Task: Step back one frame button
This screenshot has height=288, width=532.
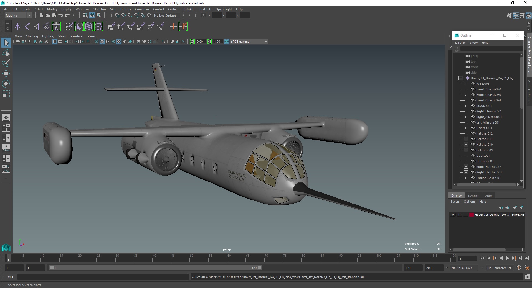Action: [488, 258]
